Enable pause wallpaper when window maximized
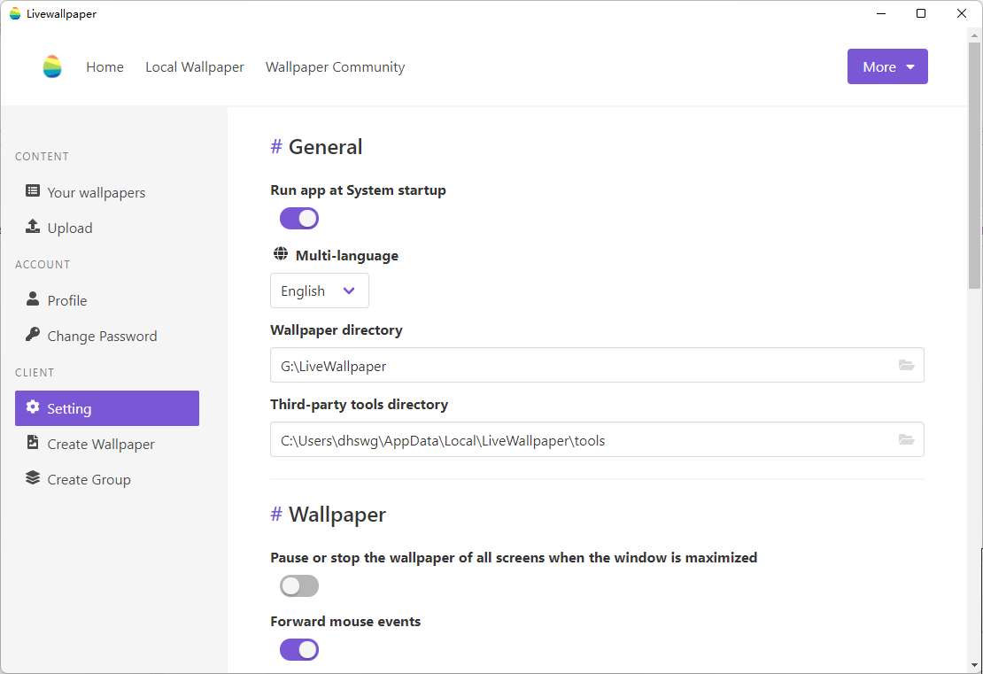The width and height of the screenshot is (983, 674). tap(298, 585)
